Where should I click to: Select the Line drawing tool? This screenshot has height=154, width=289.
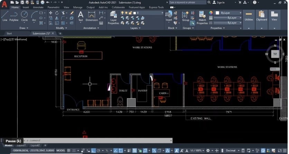coord(5,16)
